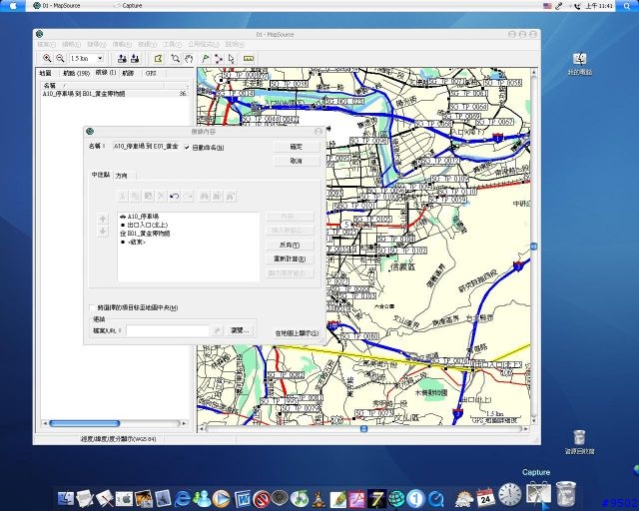The height and width of the screenshot is (511, 639).
Task: Select the map selection tool icon
Action: 158,58
